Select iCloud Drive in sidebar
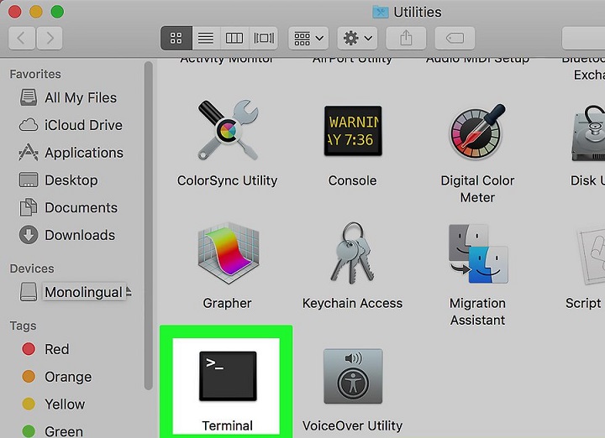This screenshot has width=605, height=438. pyautogui.click(x=71, y=125)
